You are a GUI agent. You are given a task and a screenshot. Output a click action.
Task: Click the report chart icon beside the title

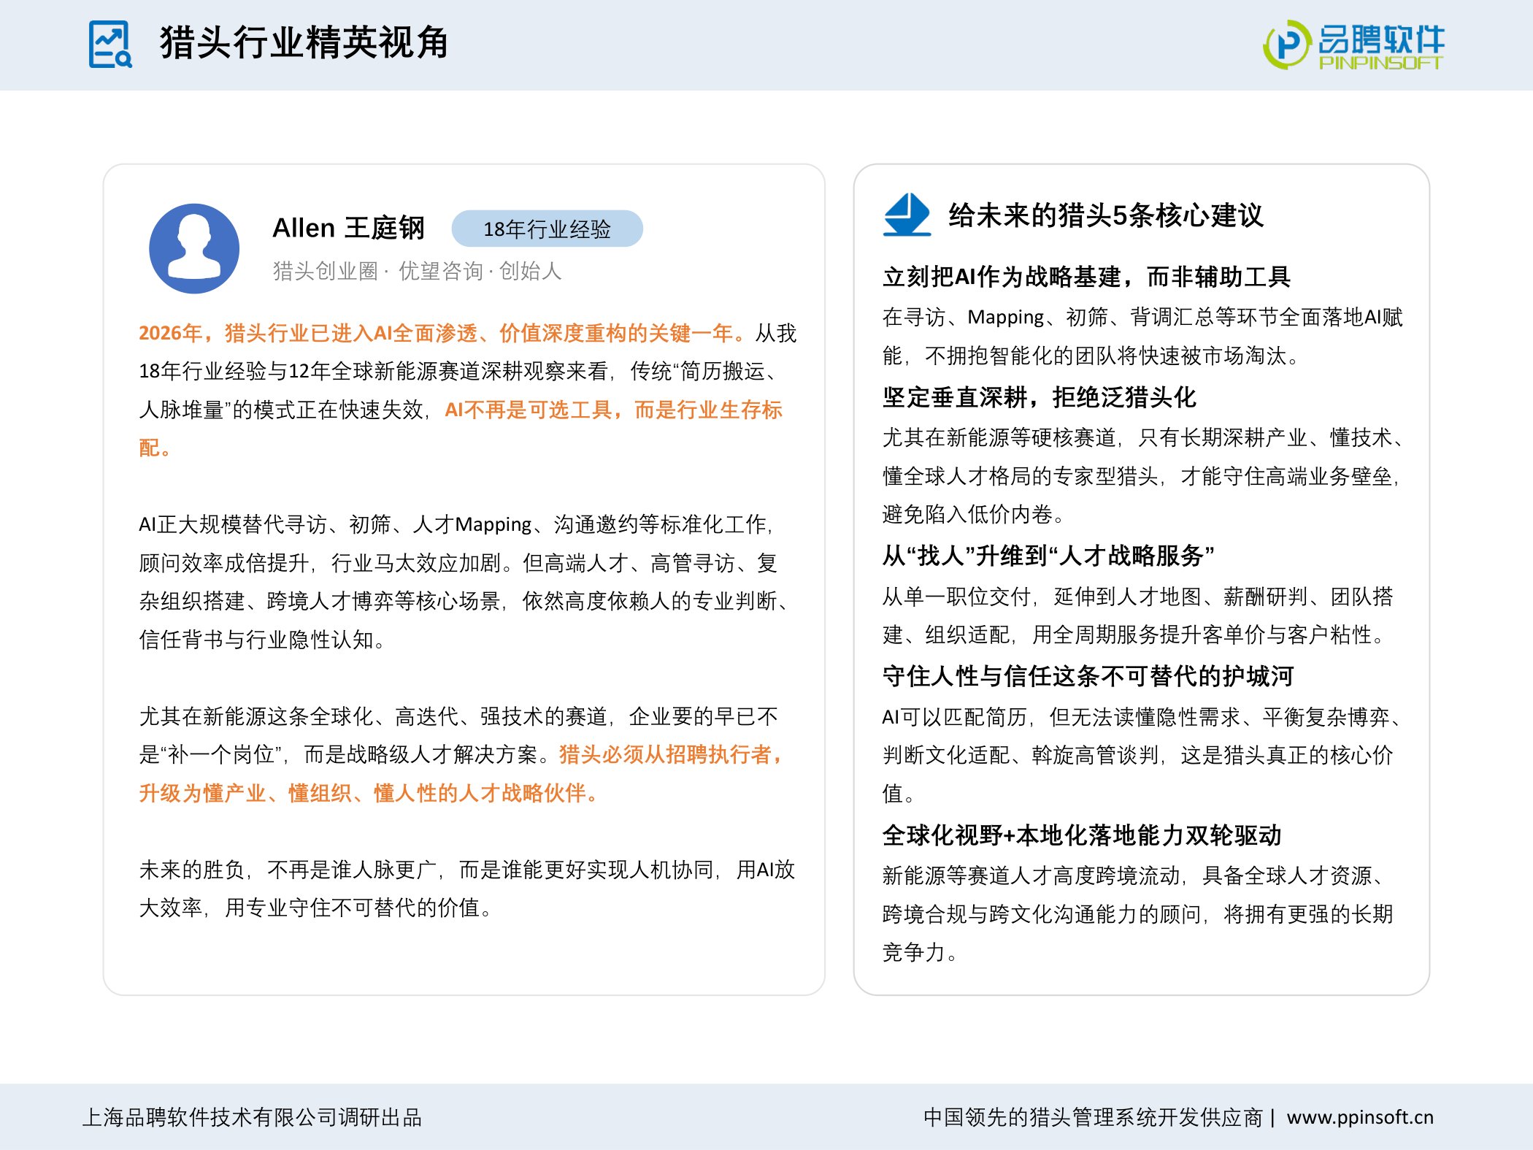110,44
